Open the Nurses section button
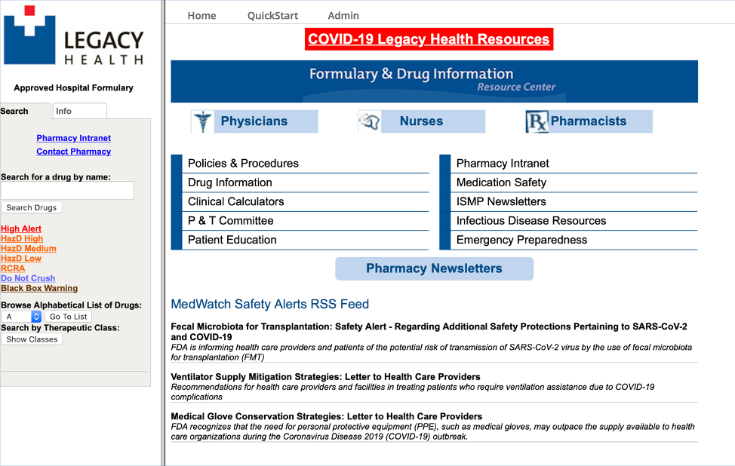The width and height of the screenshot is (735, 466). (421, 121)
